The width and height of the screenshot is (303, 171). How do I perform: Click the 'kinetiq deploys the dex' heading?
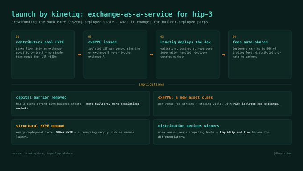click(185, 42)
